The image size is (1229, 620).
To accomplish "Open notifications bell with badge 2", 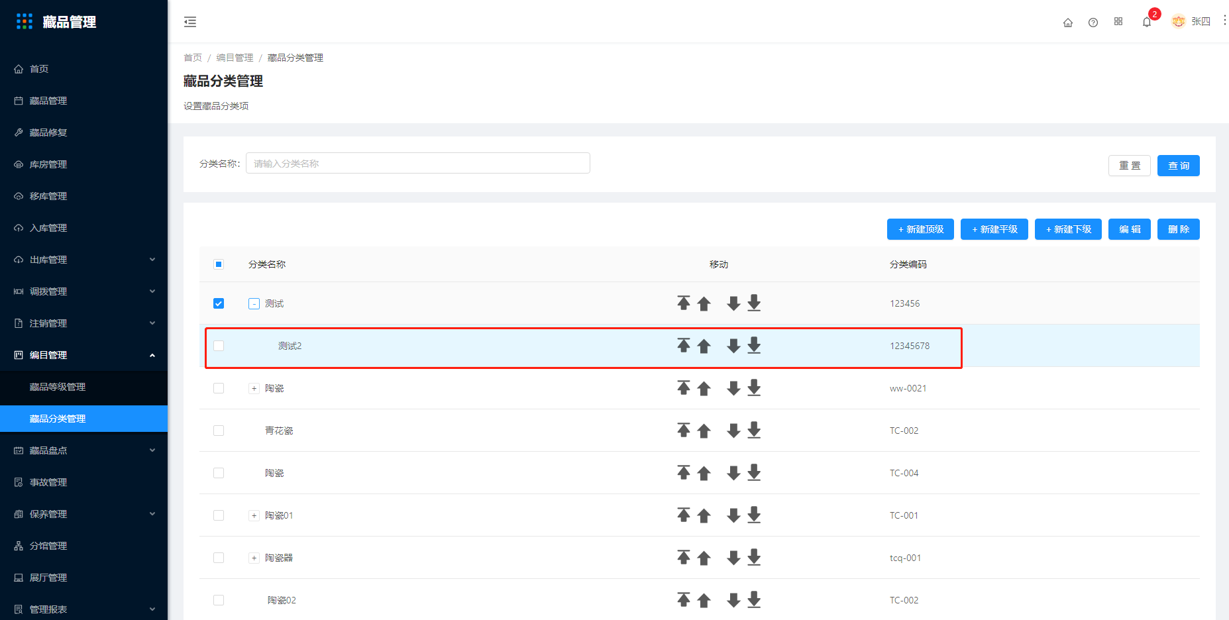I will (1147, 22).
